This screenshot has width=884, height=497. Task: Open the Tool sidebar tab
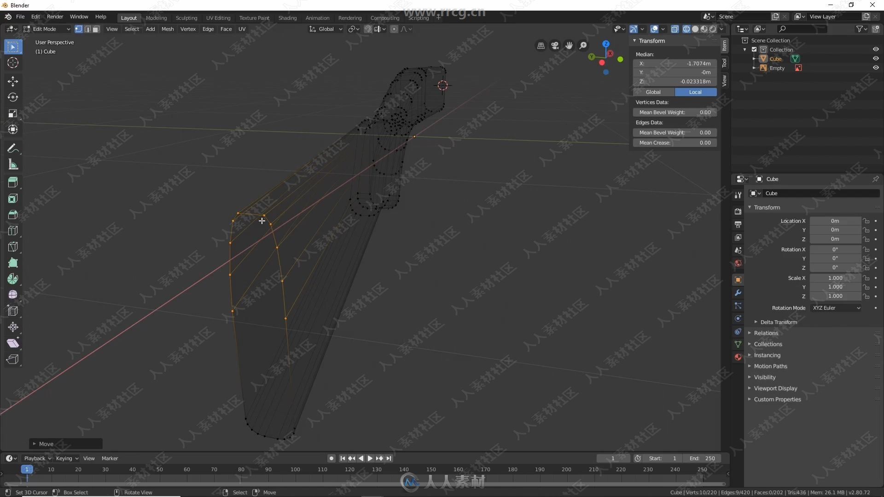724,63
